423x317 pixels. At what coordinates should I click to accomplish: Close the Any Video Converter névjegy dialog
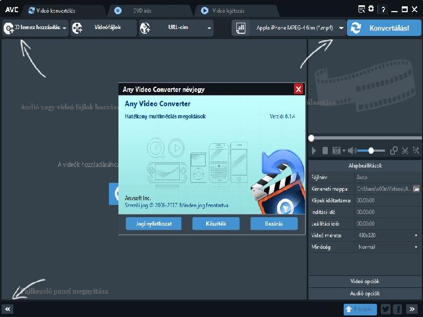tap(298, 89)
